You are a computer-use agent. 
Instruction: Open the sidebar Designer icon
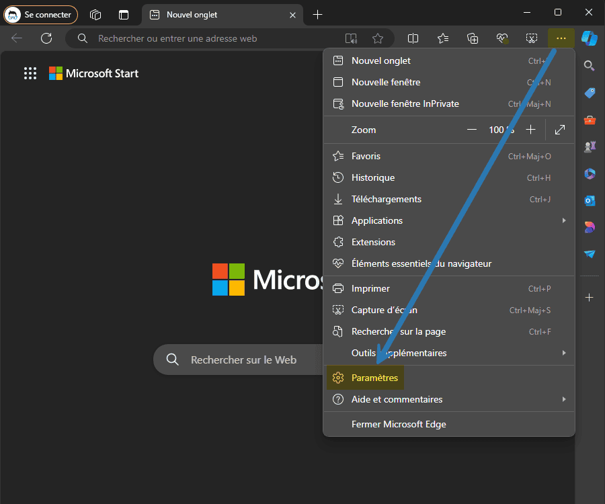pyautogui.click(x=590, y=227)
